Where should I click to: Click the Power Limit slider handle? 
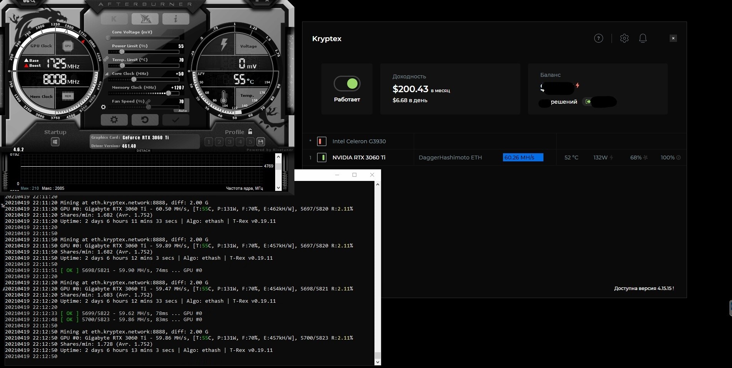(122, 52)
